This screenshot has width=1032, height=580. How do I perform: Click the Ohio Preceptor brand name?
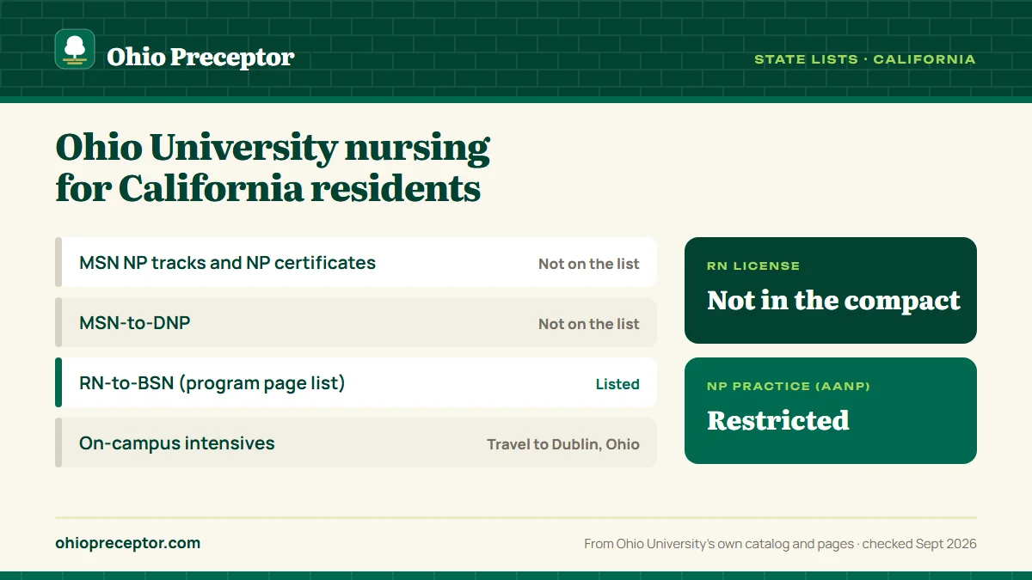point(200,57)
